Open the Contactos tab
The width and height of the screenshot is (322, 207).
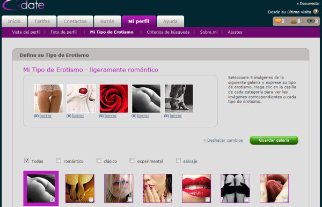pyautogui.click(x=75, y=21)
